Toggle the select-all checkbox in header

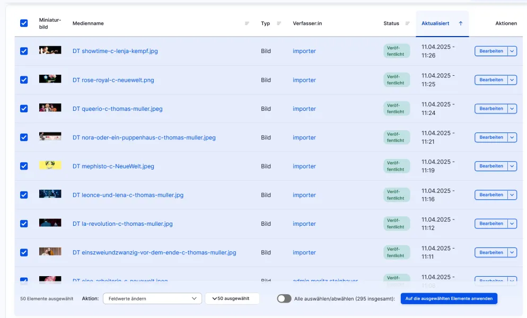pyautogui.click(x=24, y=23)
